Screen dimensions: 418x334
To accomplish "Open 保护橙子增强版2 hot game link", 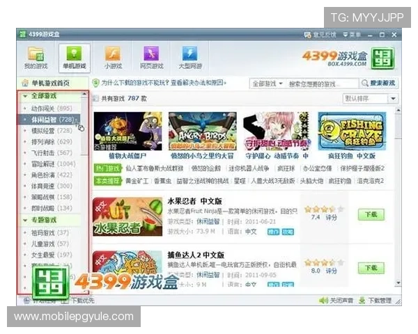I will pyautogui.click(x=362, y=168).
